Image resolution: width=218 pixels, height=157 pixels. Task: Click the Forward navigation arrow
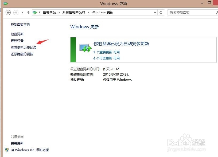click(16, 13)
